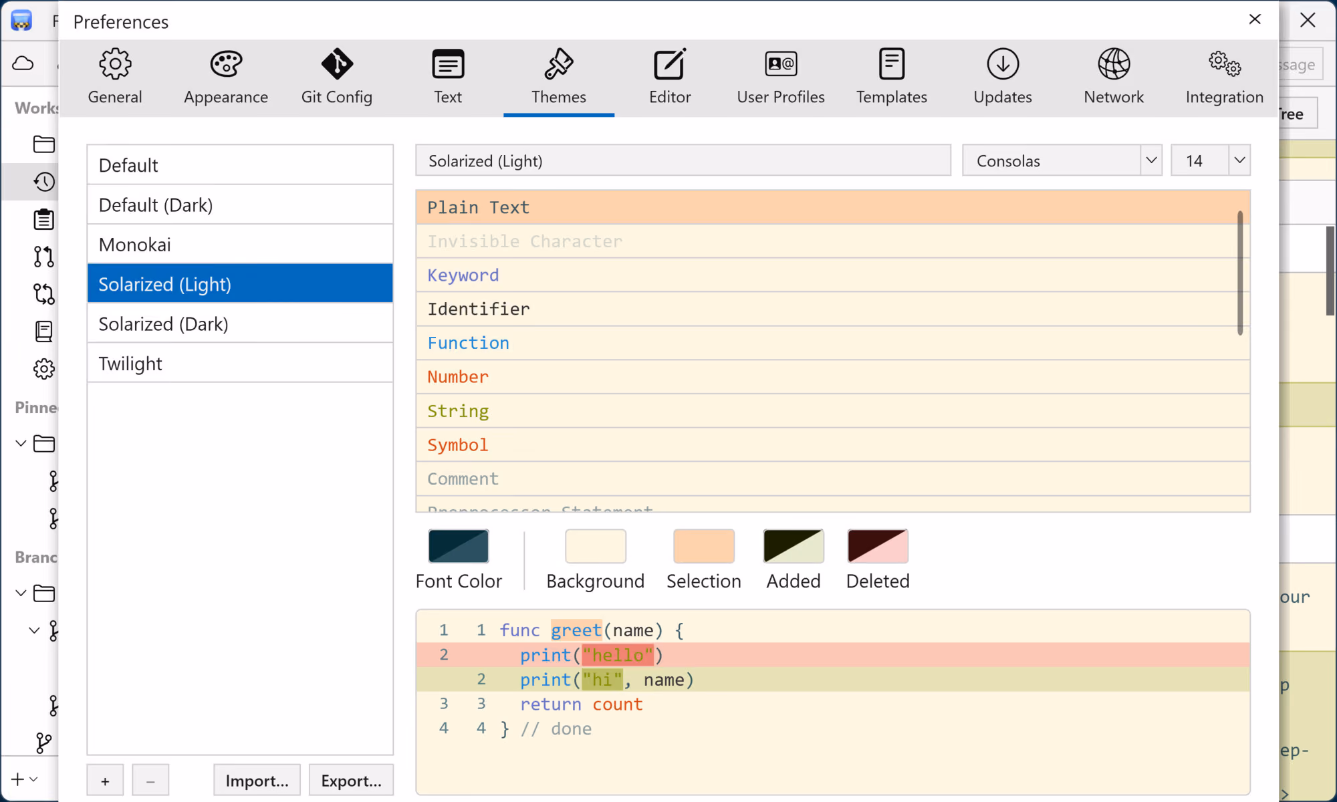Collapse the Pinned folder in the sidebar

[x=21, y=444]
